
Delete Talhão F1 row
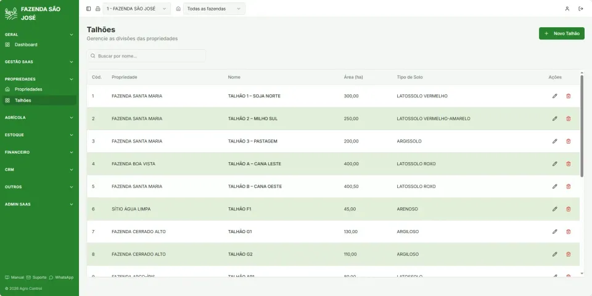(x=568, y=209)
